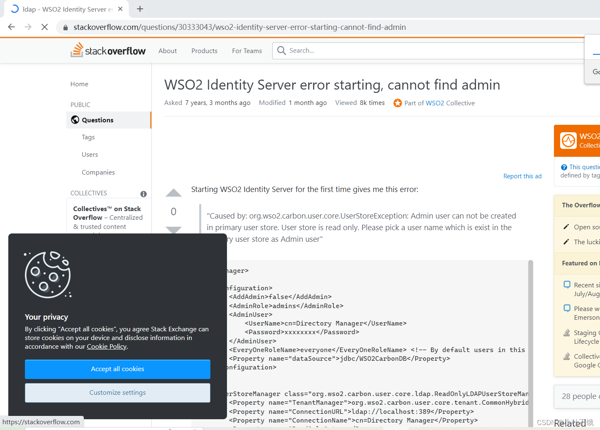This screenshot has height=430, width=600.
Task: Click the WSO2 Collective logo icon
Action: 568,141
